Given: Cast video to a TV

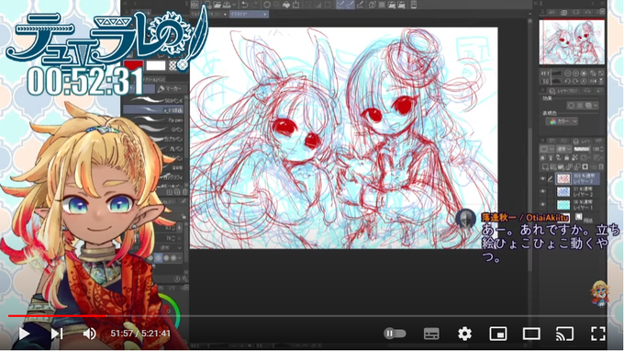Looking at the screenshot, I should click(564, 334).
